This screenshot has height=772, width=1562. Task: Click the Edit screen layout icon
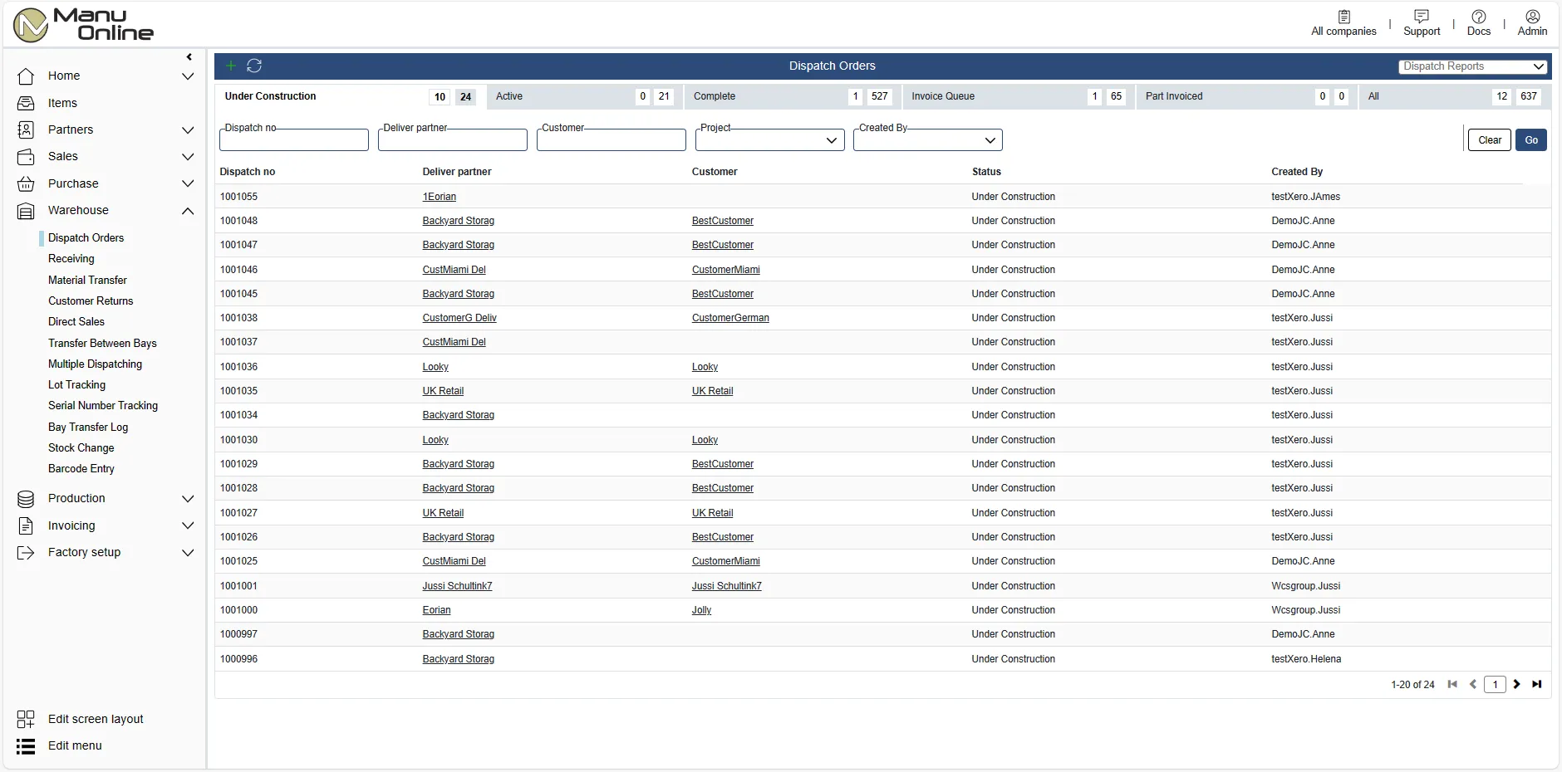26,719
